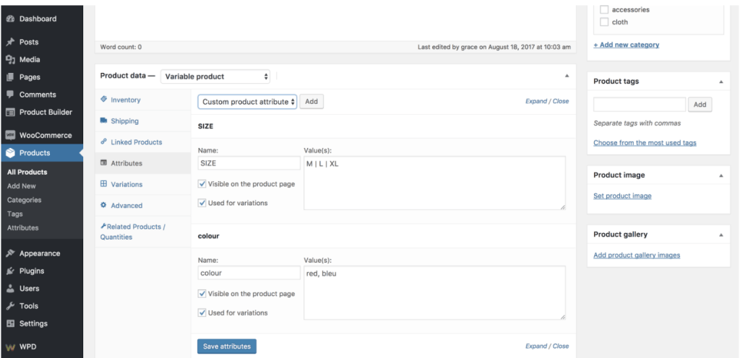
Task: Click the Dashboard gauge icon in sidebar
Action: point(10,19)
